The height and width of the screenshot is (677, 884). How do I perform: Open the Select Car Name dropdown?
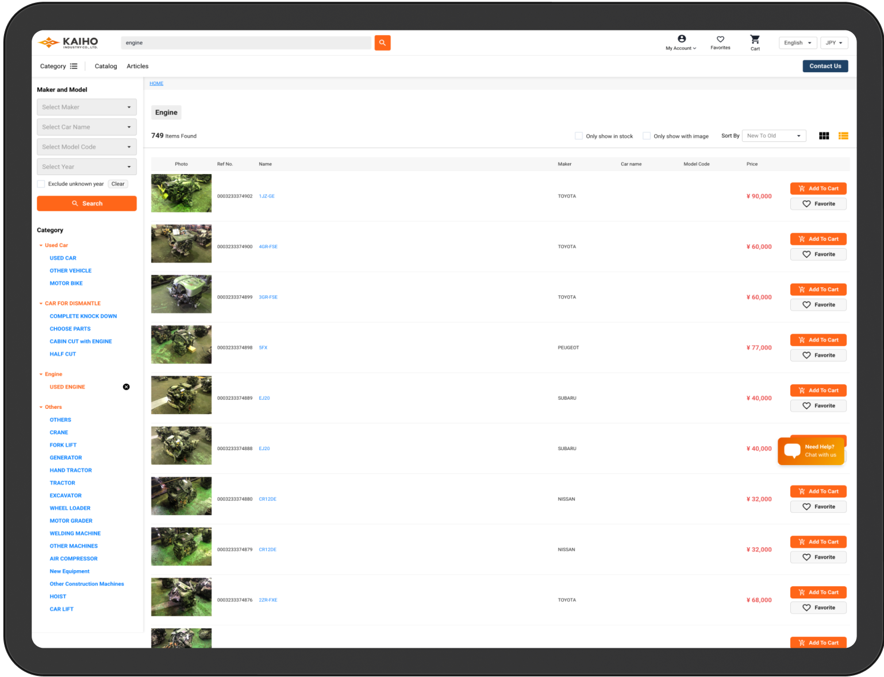87,127
